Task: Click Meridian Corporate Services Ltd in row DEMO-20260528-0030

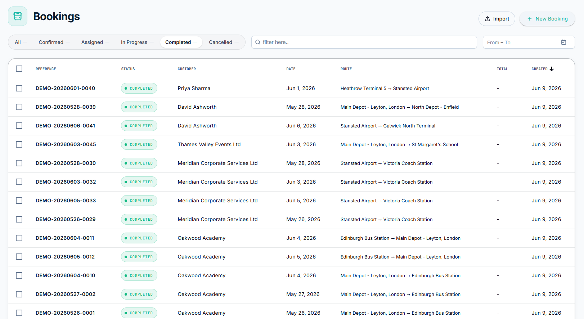Action: coord(217,163)
